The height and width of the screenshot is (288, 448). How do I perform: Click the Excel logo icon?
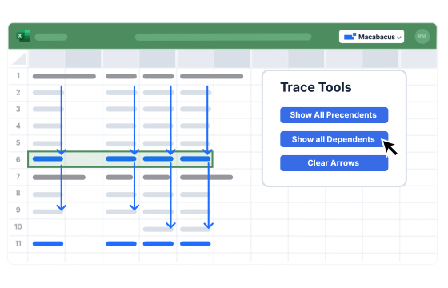[23, 36]
